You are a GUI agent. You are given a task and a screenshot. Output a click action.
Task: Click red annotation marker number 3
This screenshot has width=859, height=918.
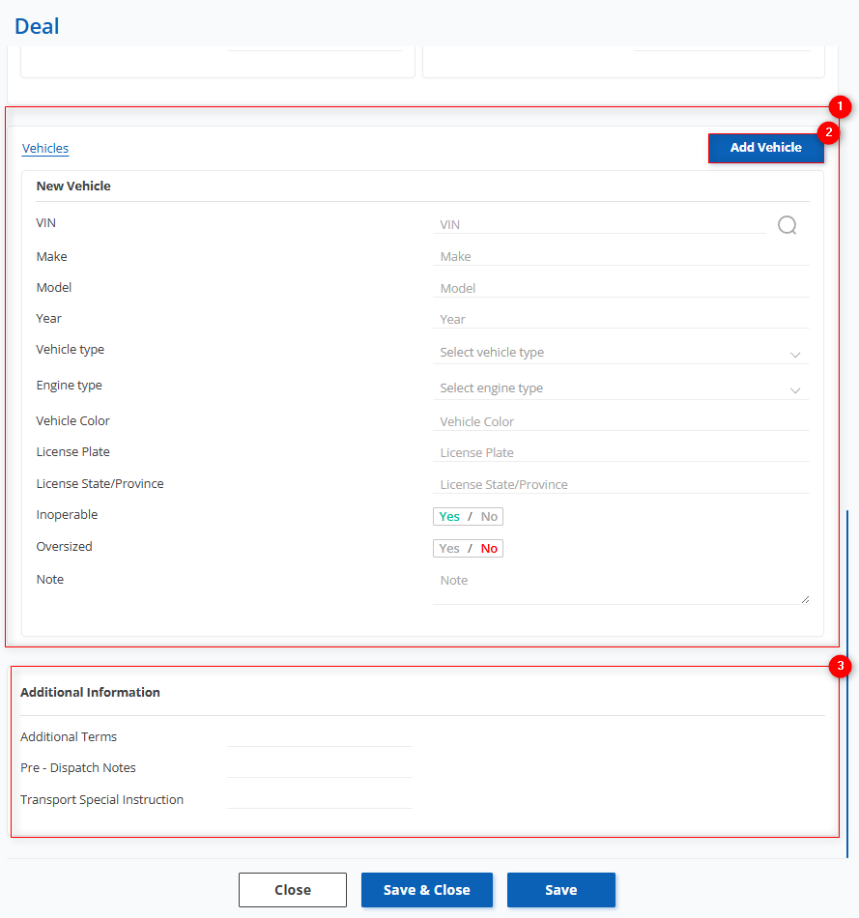[x=841, y=666]
